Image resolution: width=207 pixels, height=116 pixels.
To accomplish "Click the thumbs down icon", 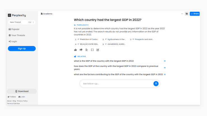I will point(81,50).
